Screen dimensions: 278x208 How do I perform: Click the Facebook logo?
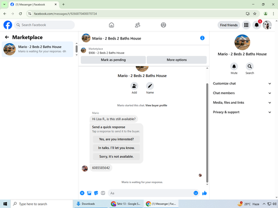pos(8,25)
